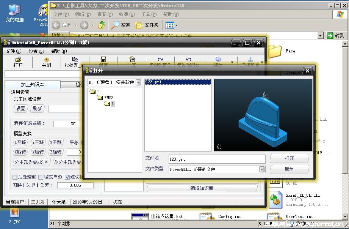
Task: Open DwAutoCAM 文件 menu
Action: (14, 51)
